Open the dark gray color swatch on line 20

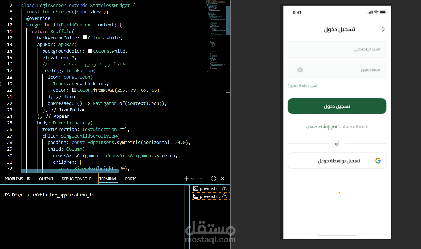click(74, 90)
